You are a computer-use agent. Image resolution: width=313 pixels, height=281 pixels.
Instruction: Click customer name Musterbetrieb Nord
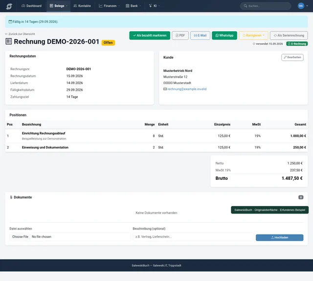point(178,71)
